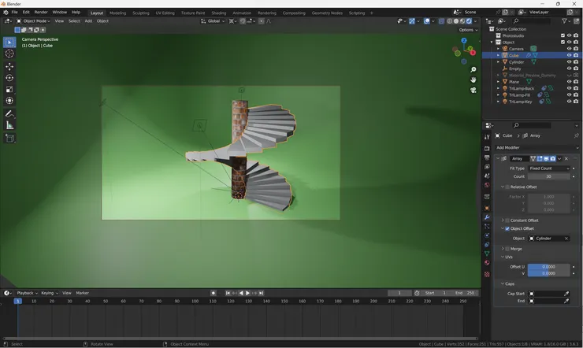Select the Move tool in the toolbar

(9, 66)
